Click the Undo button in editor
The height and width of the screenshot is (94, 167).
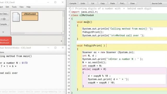[83, 3]
